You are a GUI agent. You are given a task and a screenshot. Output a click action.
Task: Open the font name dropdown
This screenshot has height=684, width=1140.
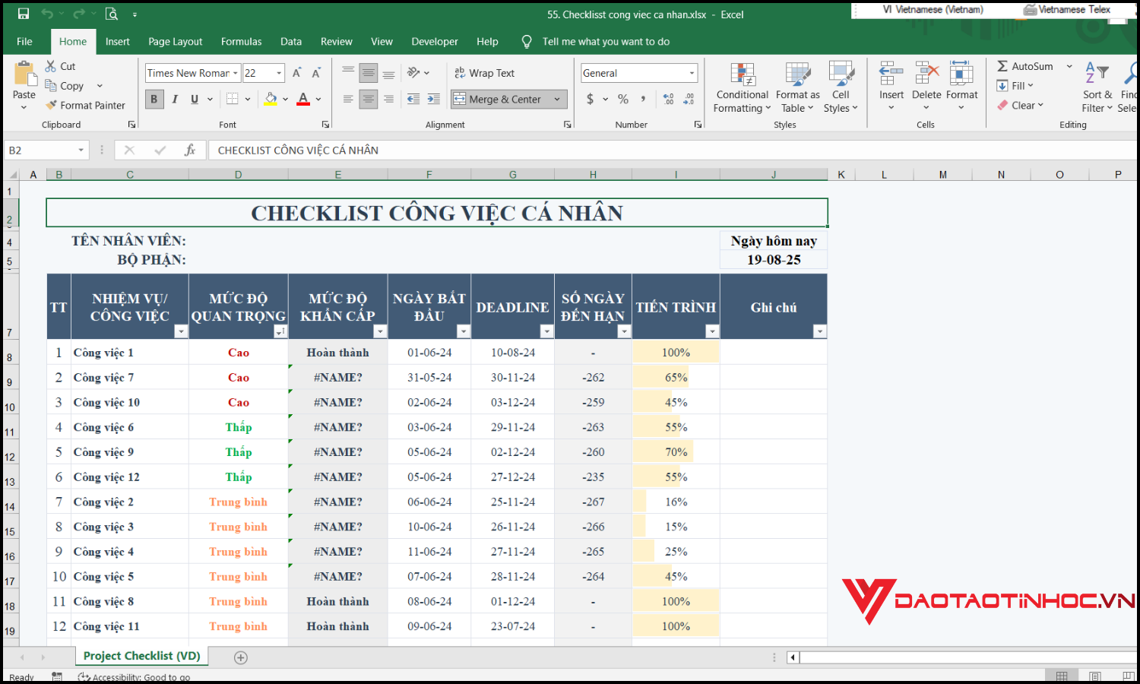coord(236,73)
